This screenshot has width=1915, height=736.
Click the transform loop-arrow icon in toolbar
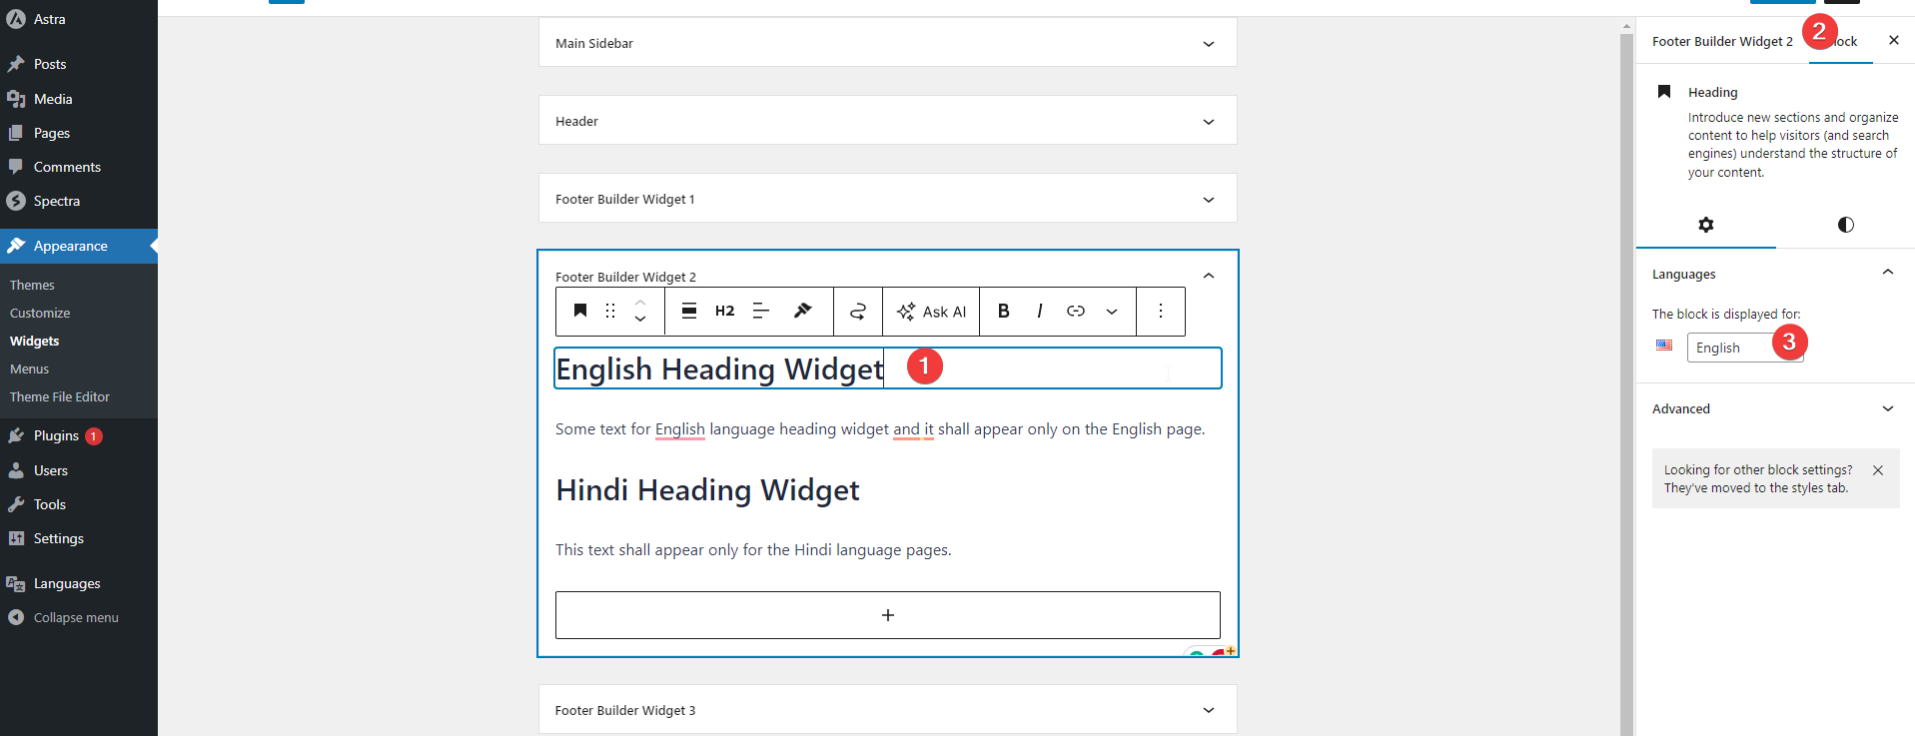pos(858,311)
